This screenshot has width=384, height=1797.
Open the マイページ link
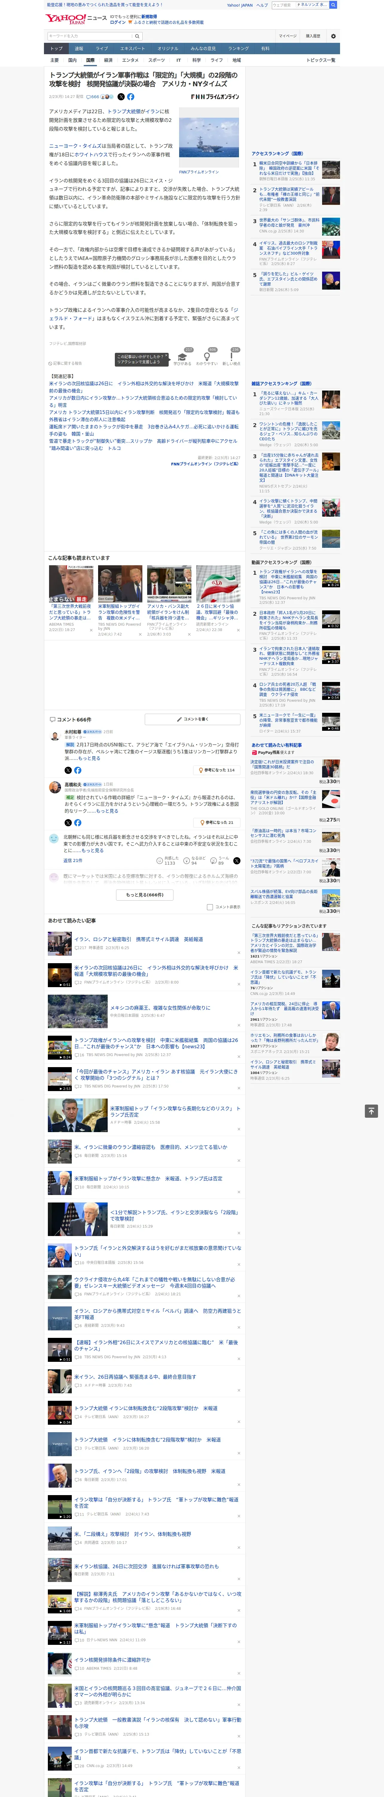(287, 36)
